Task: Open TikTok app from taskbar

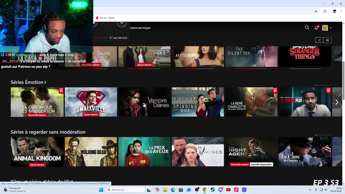Action: (x=236, y=190)
